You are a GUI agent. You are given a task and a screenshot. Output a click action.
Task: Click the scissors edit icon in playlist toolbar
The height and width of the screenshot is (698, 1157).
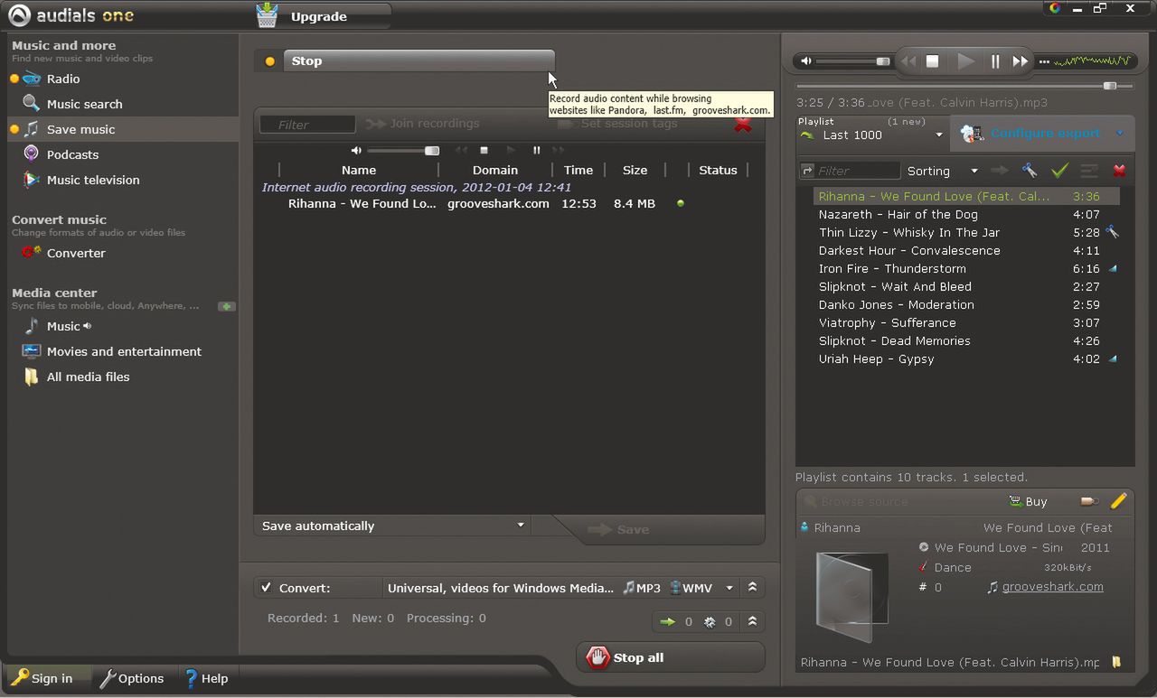[1029, 170]
